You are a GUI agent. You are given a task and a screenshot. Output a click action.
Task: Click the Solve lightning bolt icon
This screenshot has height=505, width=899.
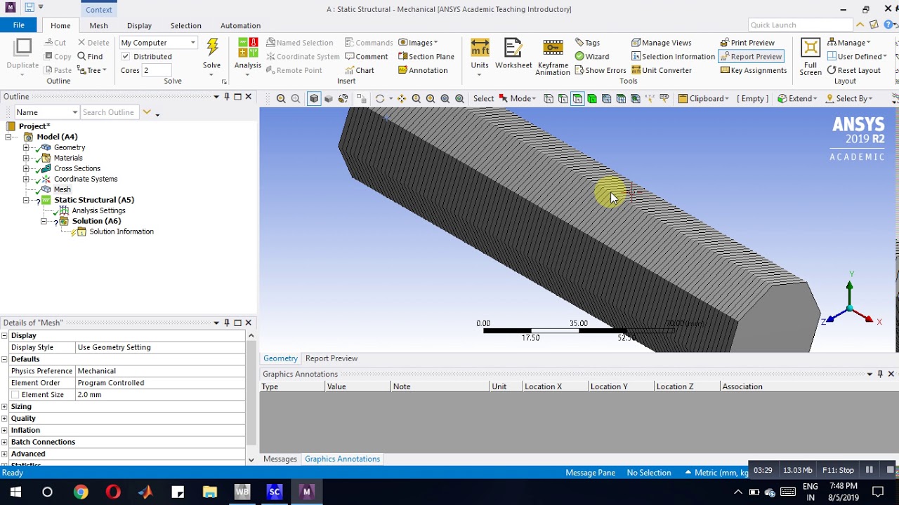pyautogui.click(x=212, y=48)
